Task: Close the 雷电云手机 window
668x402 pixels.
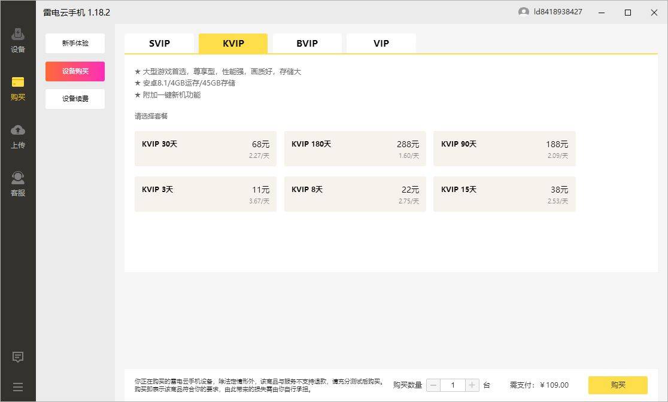Action: click(654, 13)
